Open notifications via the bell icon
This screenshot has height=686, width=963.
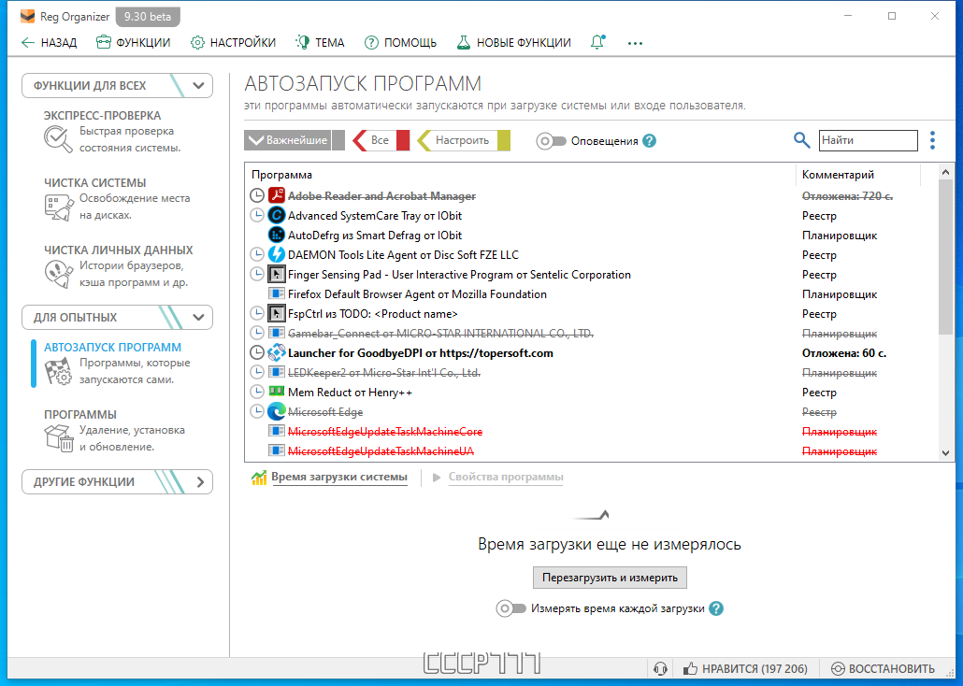tap(597, 42)
